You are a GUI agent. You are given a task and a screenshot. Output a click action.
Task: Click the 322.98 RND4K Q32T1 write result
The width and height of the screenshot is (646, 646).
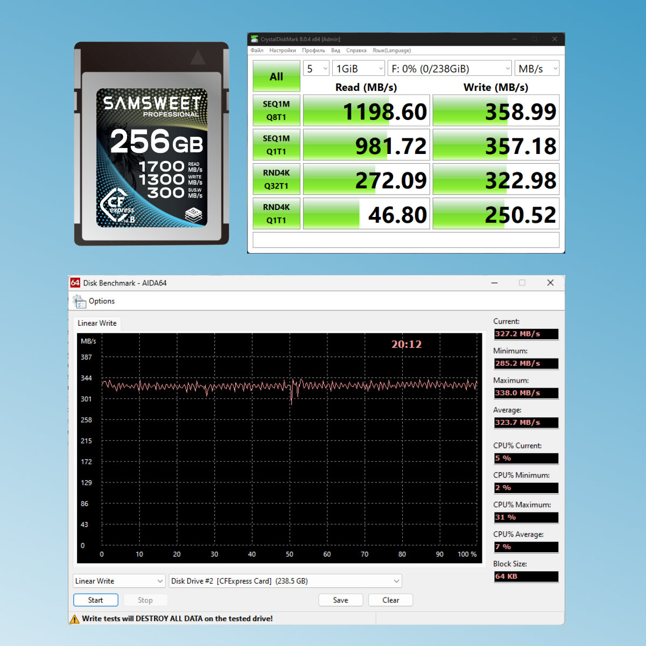[x=496, y=180]
